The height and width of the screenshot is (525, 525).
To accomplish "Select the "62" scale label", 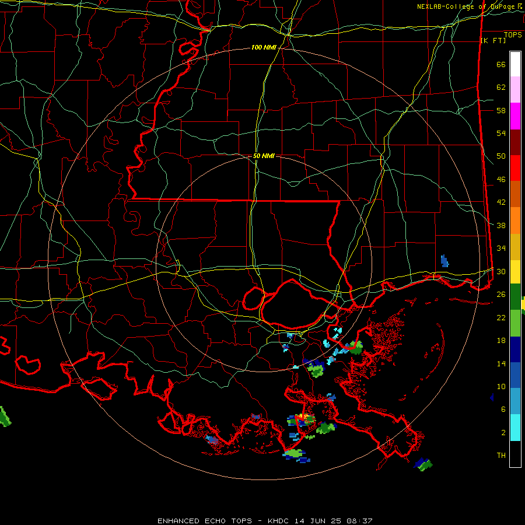I will [501, 87].
